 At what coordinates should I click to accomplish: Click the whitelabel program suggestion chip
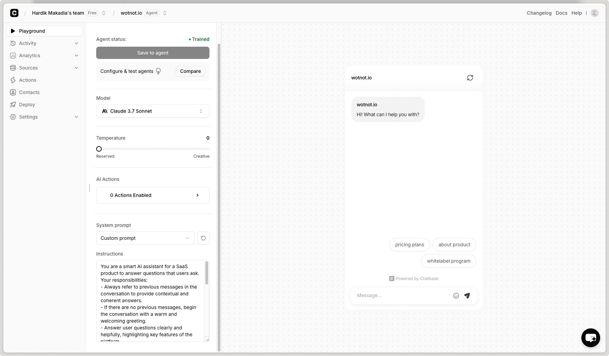click(x=448, y=261)
